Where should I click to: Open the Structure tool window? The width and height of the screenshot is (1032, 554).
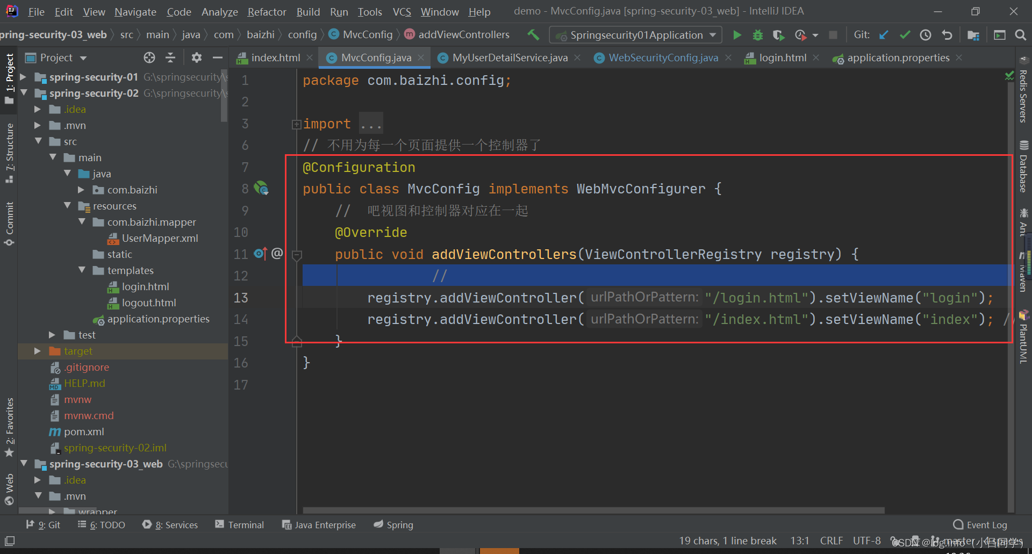[x=9, y=153]
